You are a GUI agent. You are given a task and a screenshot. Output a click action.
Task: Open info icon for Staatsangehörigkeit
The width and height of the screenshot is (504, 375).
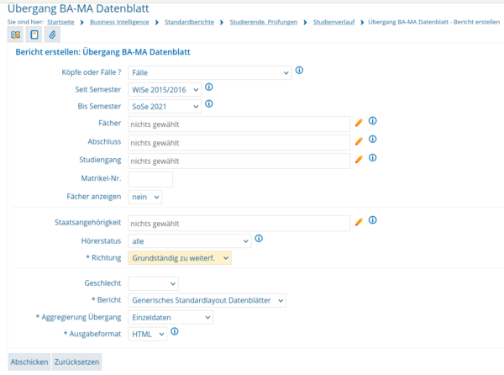372,220
